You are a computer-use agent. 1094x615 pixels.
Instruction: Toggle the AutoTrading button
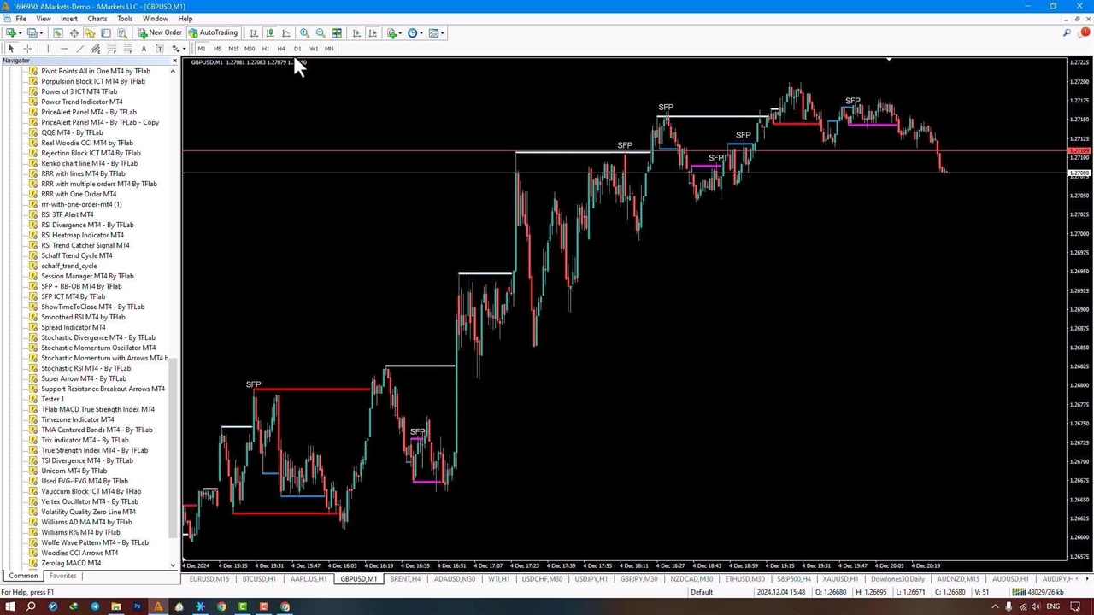tap(213, 33)
